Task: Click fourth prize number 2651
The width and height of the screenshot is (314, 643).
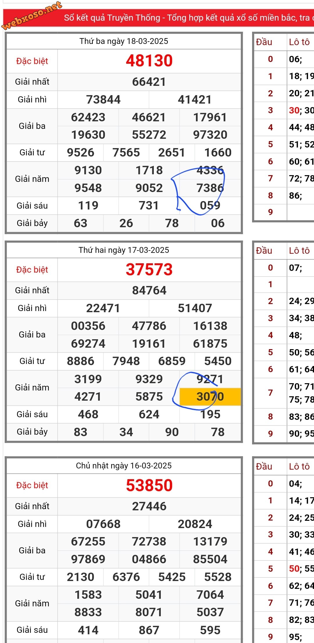Action: tap(172, 152)
